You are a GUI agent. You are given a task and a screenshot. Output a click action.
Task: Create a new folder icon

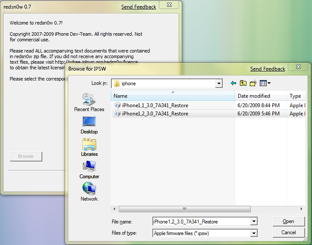click(253, 83)
